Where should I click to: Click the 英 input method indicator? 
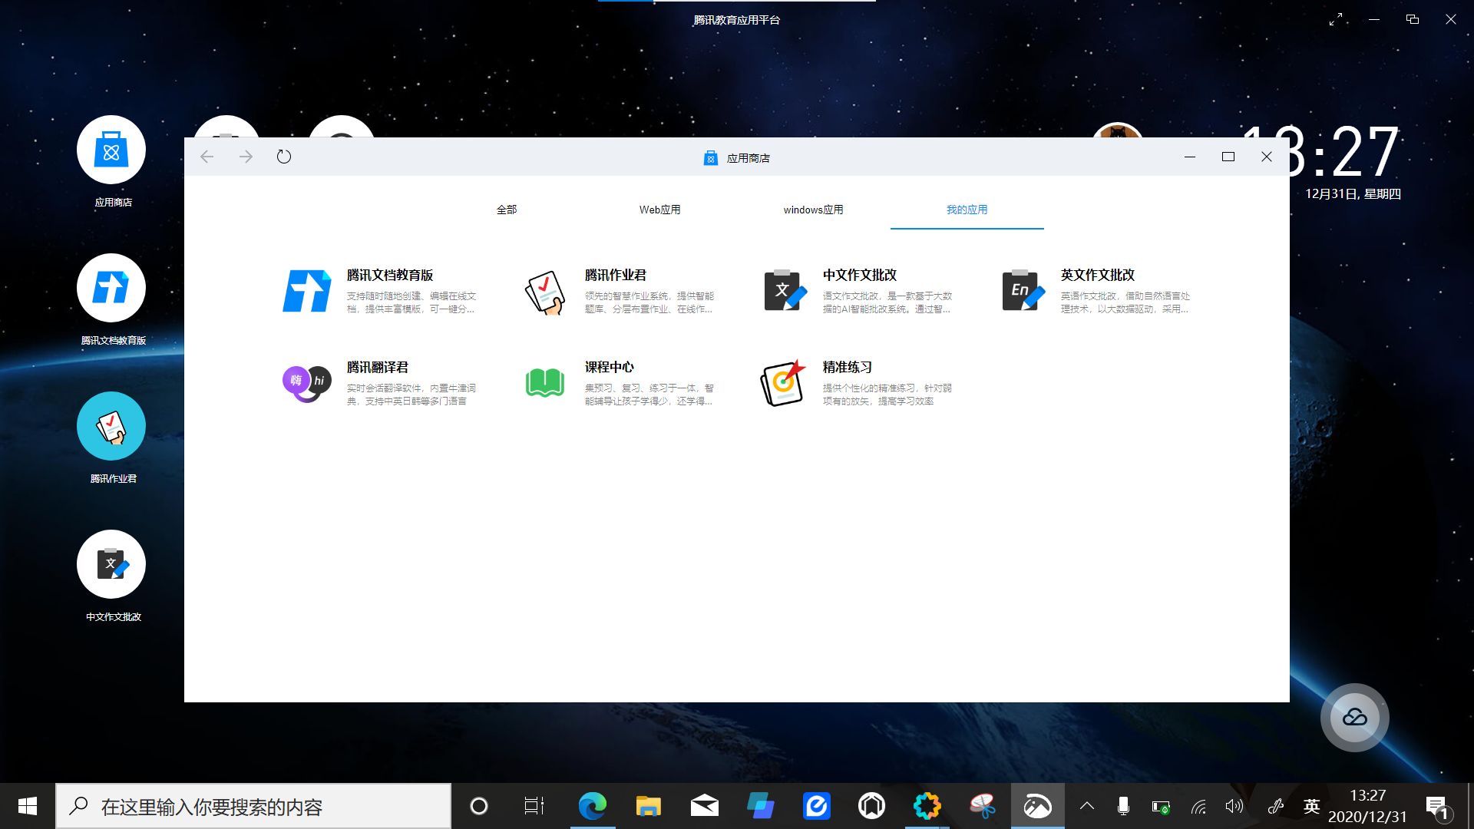[1311, 806]
